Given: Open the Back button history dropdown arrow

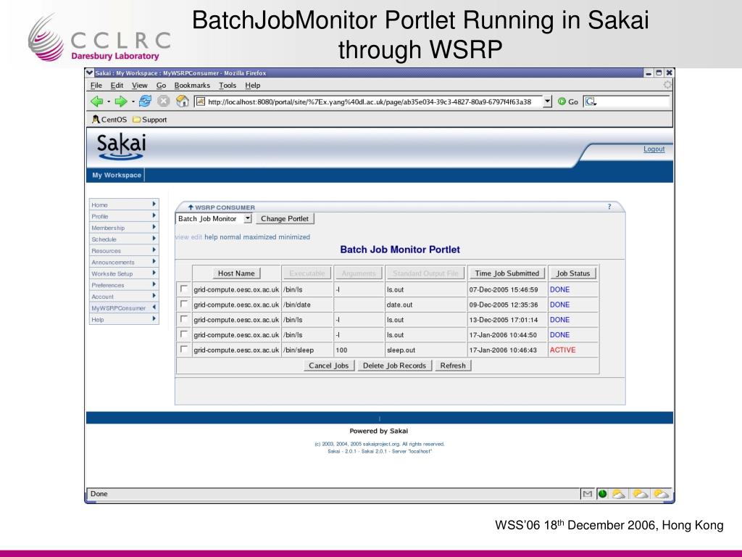Looking at the screenshot, I should (x=109, y=102).
